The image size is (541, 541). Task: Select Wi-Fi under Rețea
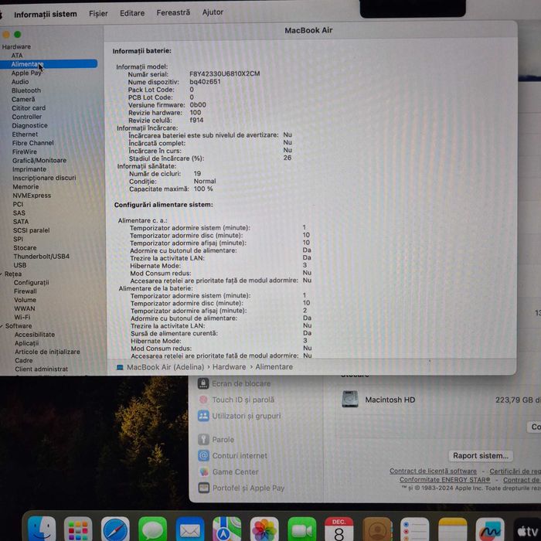coord(22,317)
